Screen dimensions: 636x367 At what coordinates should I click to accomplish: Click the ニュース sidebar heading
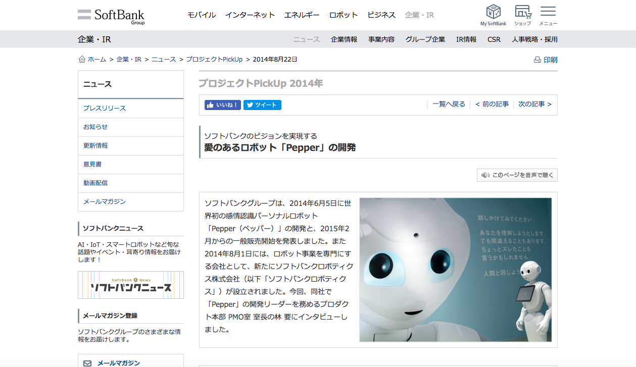[x=97, y=84]
